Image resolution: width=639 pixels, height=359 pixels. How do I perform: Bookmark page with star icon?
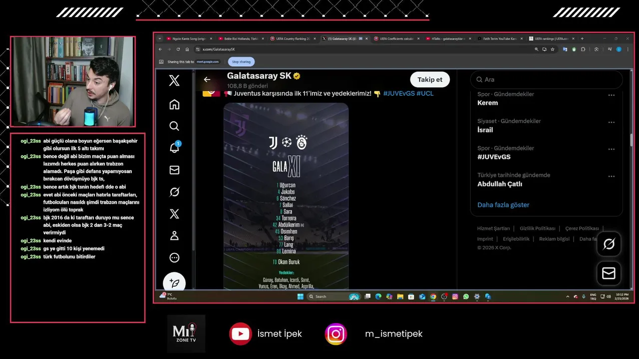coord(553,49)
